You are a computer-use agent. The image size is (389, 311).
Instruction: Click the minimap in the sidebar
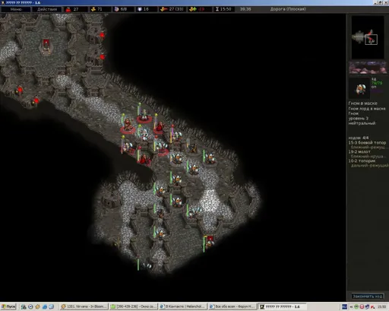[x=368, y=37]
